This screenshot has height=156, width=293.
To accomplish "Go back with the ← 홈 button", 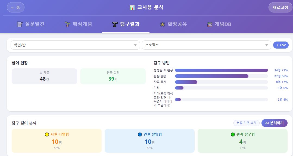I will (x=15, y=8).
